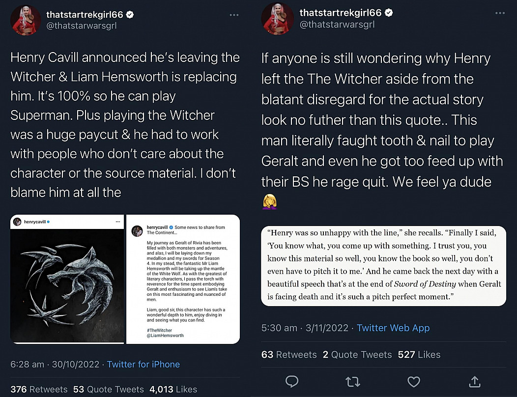This screenshot has height=397, width=517.
Task: Like the tweet with the heart icon
Action: (414, 381)
